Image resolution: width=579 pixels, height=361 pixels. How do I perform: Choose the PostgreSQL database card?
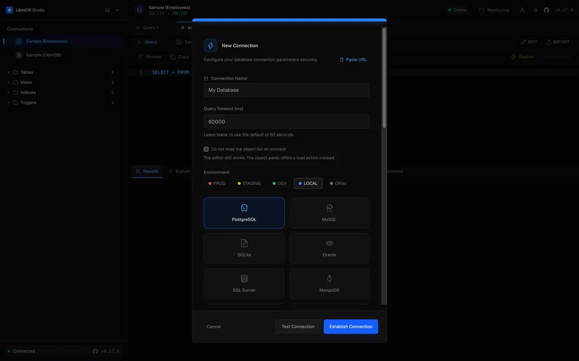click(x=244, y=213)
